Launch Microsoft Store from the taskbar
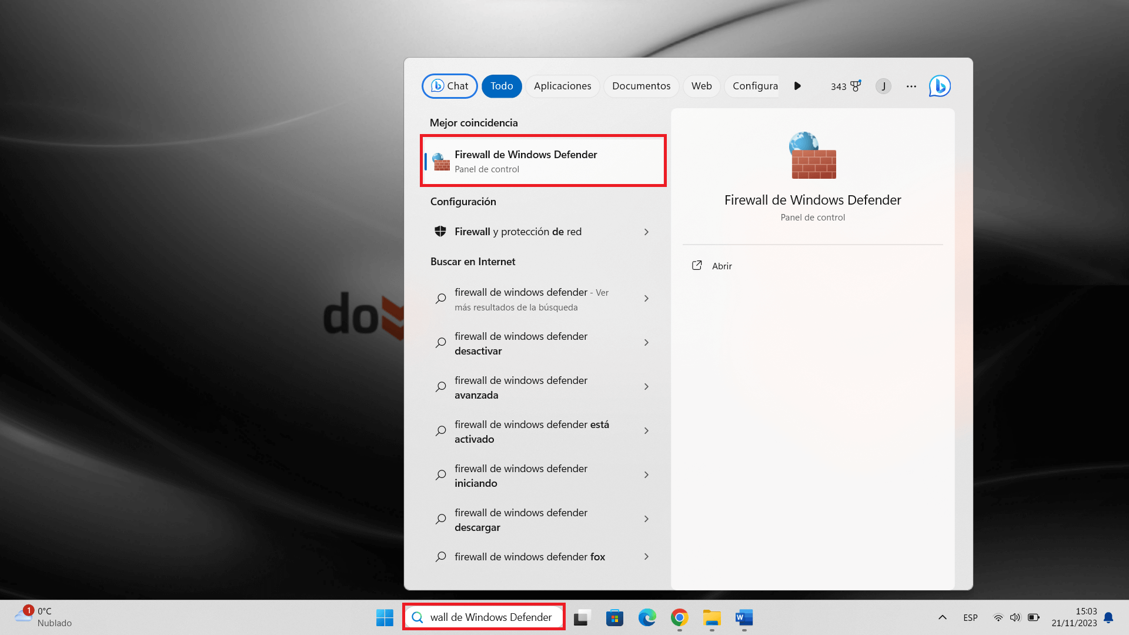The width and height of the screenshot is (1129, 635). coord(614,617)
